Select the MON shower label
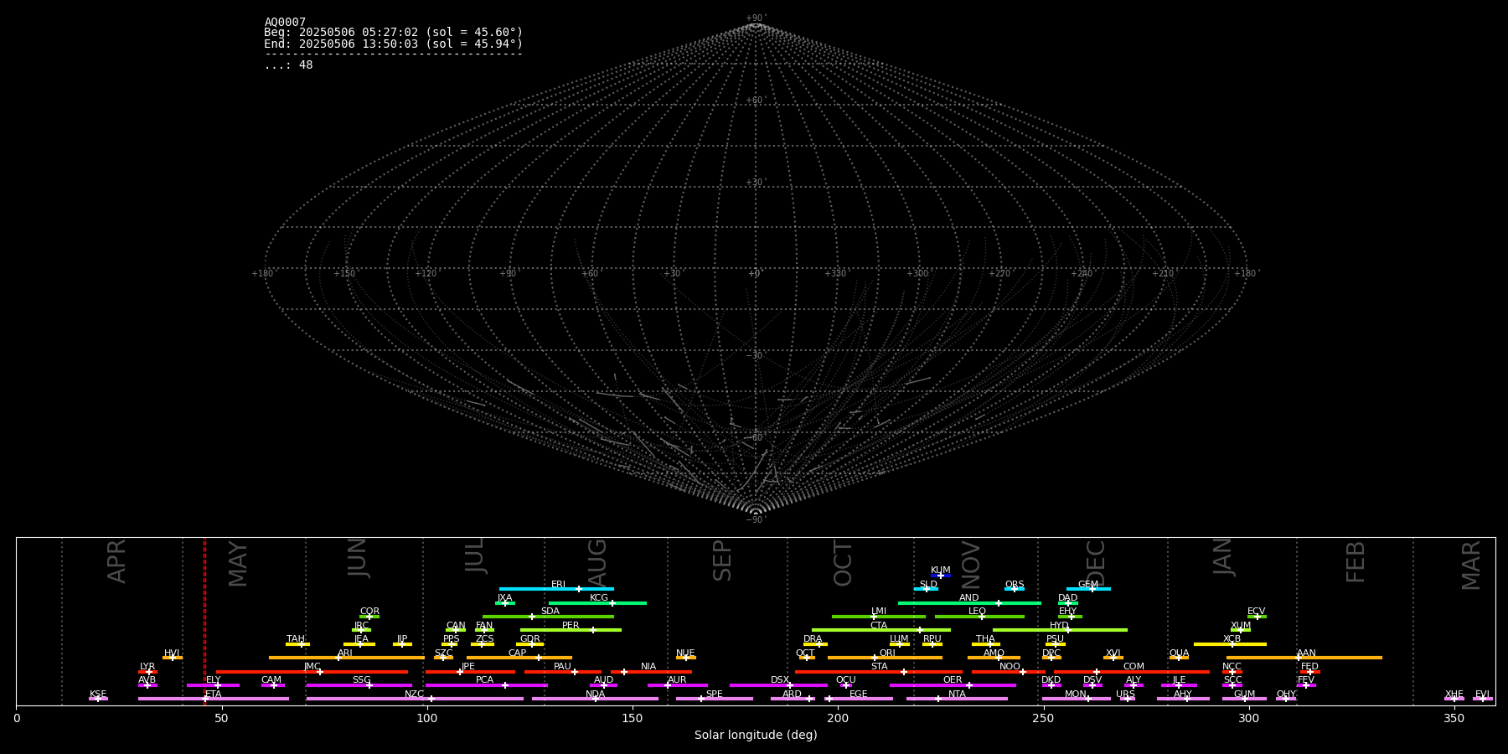This screenshot has height=754, width=1508. click(x=1076, y=695)
